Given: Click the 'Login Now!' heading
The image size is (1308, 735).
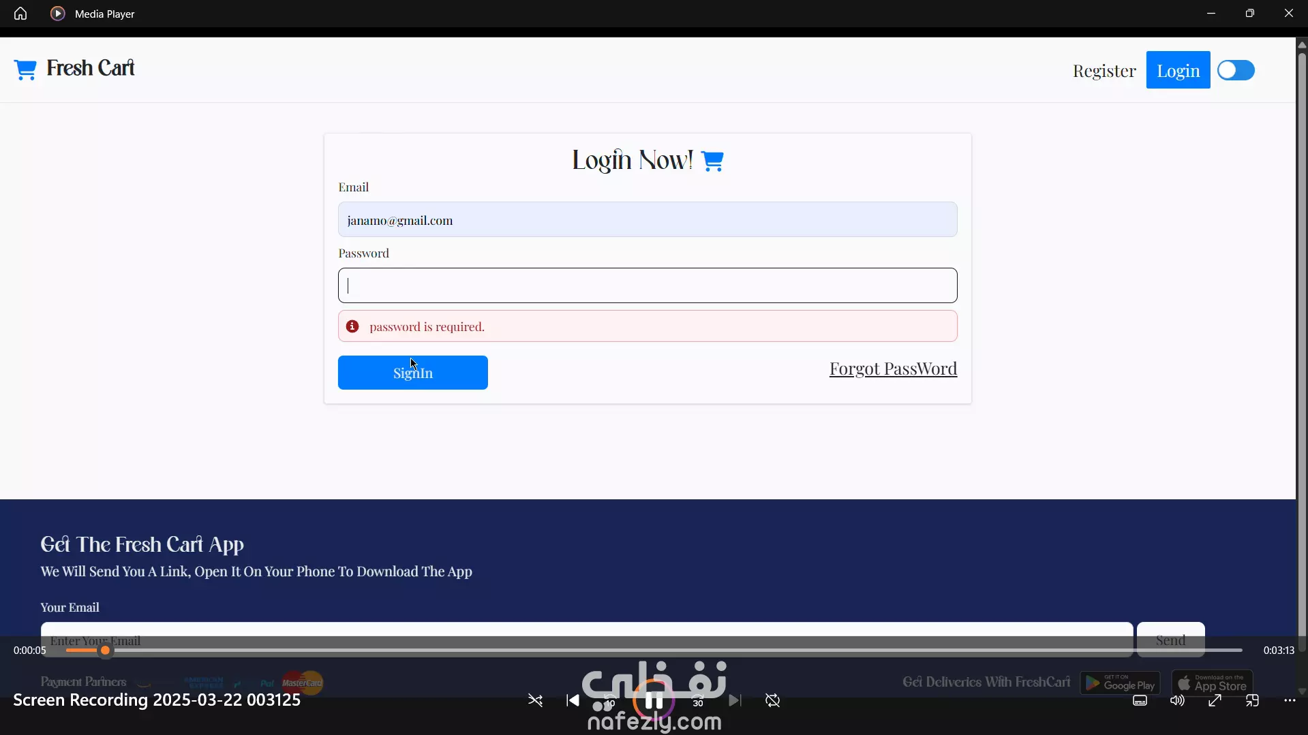Looking at the screenshot, I should 632,160.
